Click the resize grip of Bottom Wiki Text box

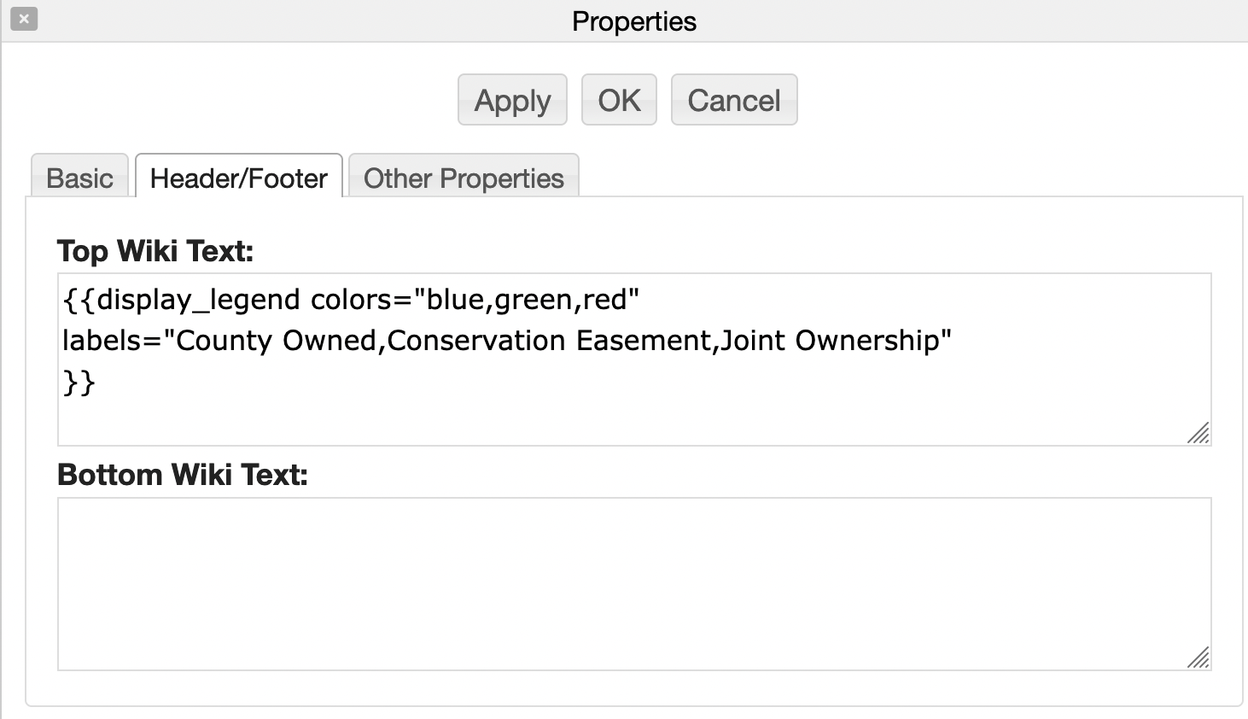pyautogui.click(x=1198, y=658)
